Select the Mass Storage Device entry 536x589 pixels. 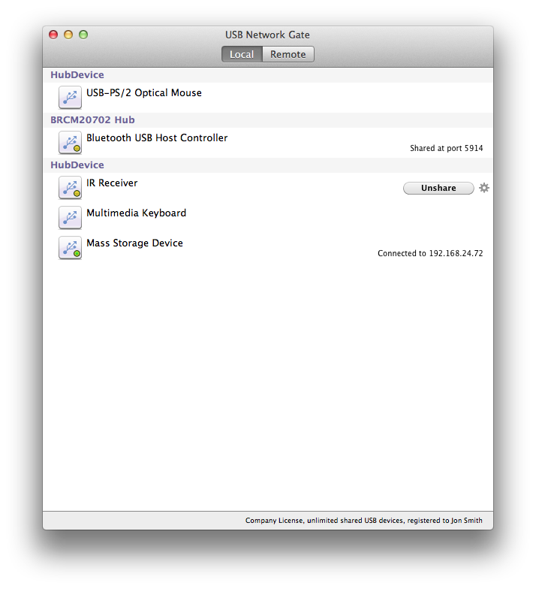coord(134,243)
